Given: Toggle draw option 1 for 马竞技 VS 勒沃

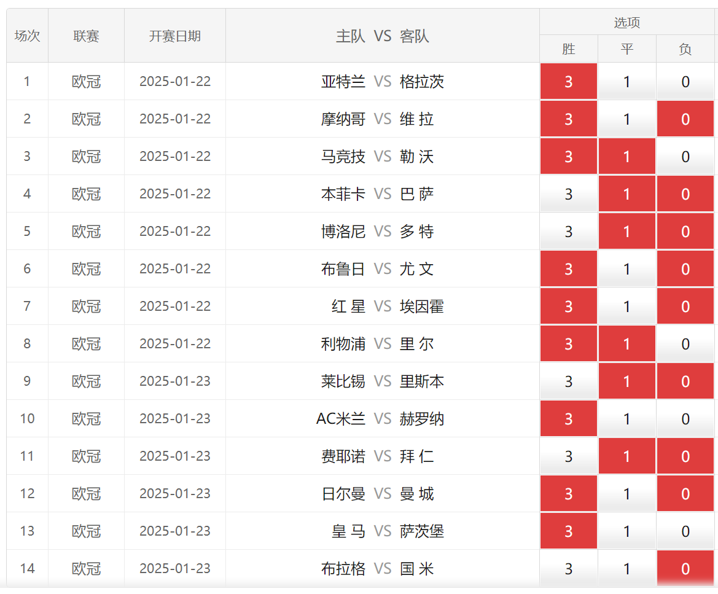Looking at the screenshot, I should [x=627, y=157].
